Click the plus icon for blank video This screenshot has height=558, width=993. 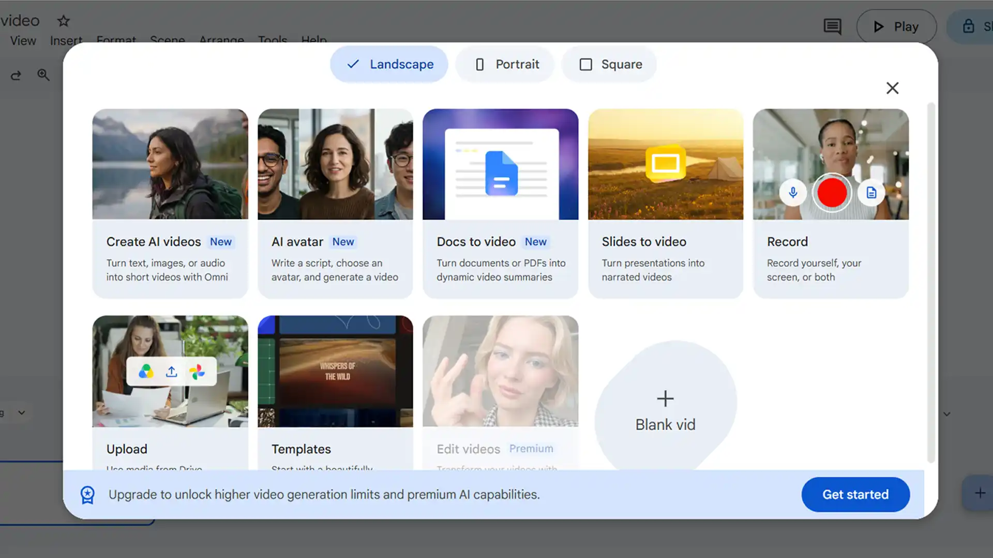pos(665,399)
